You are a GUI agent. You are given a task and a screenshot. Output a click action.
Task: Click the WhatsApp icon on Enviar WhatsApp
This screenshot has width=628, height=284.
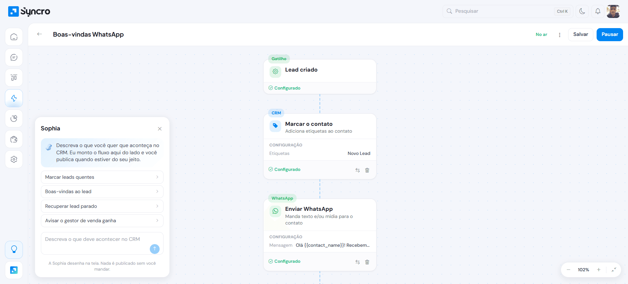tap(275, 211)
